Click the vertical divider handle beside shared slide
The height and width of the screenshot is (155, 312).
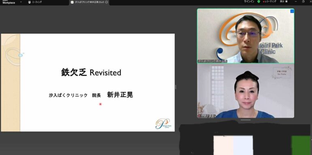pos(175,87)
